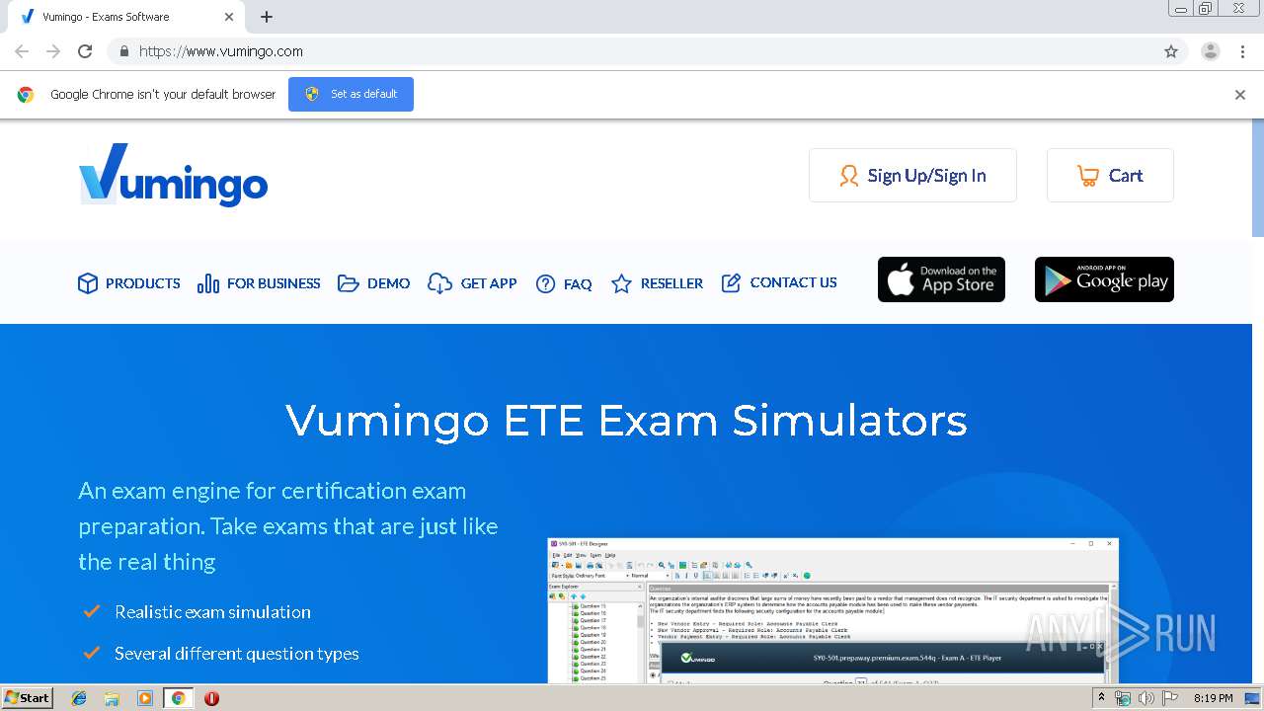Click 'Vumingo ETE Exam Simulators' heading
The image size is (1264, 711).
626,420
